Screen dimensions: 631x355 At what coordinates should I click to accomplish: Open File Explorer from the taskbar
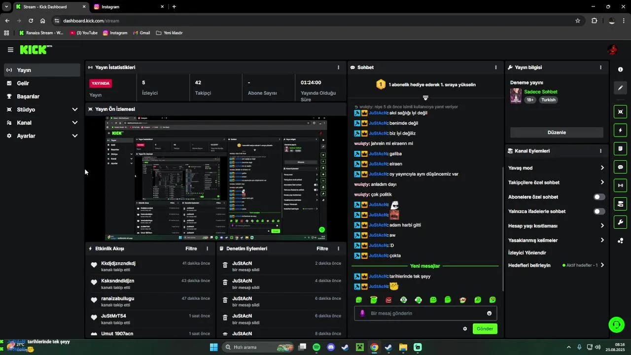[403, 347]
